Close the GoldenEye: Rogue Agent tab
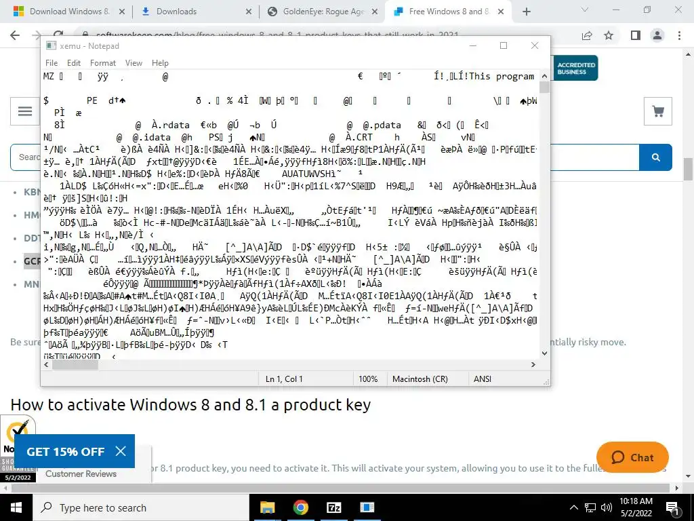 point(374,12)
